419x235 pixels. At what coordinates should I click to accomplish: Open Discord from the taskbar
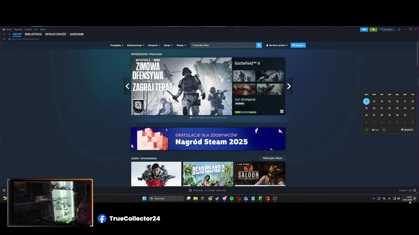[x=225, y=198]
